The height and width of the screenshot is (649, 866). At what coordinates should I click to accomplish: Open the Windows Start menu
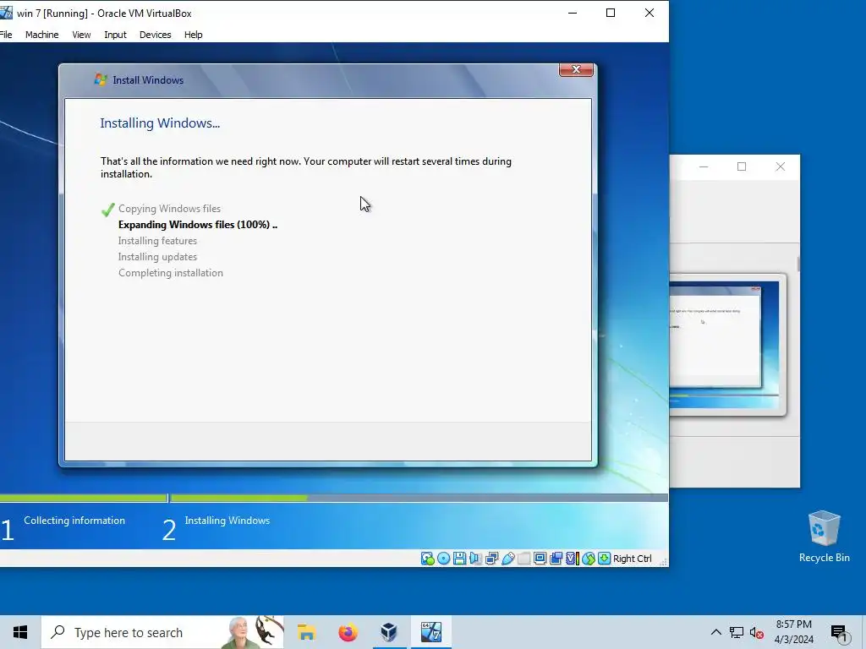[20, 632]
